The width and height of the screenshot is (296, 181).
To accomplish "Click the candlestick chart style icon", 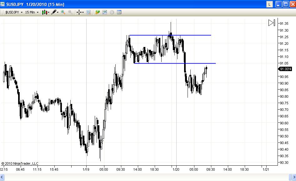I will pyautogui.click(x=45, y=12).
